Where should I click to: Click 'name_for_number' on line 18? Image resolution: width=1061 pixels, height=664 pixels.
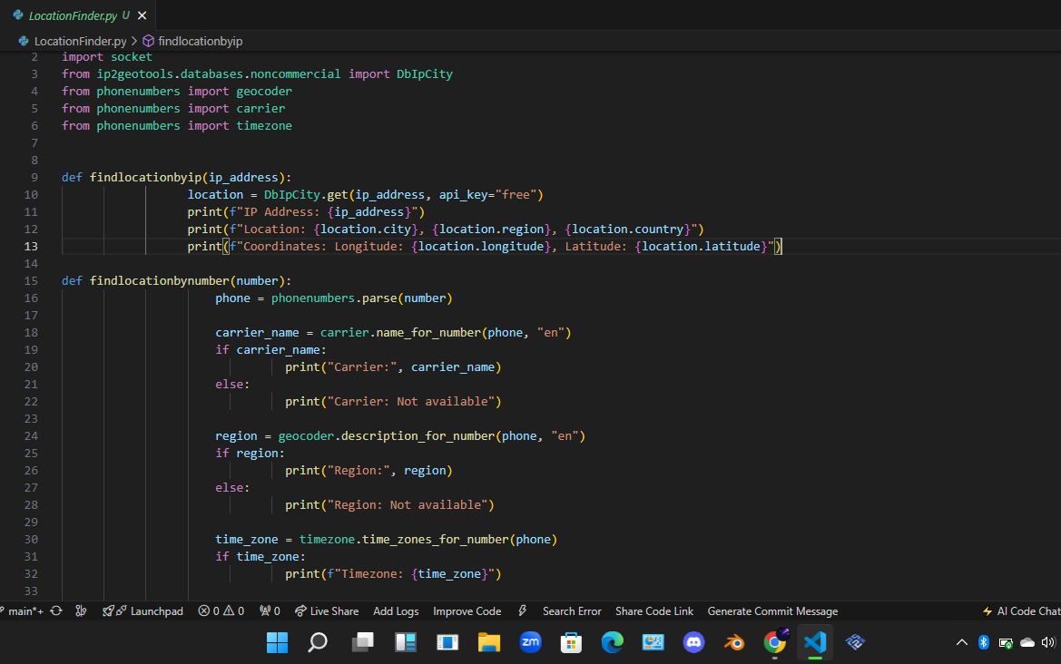point(428,333)
